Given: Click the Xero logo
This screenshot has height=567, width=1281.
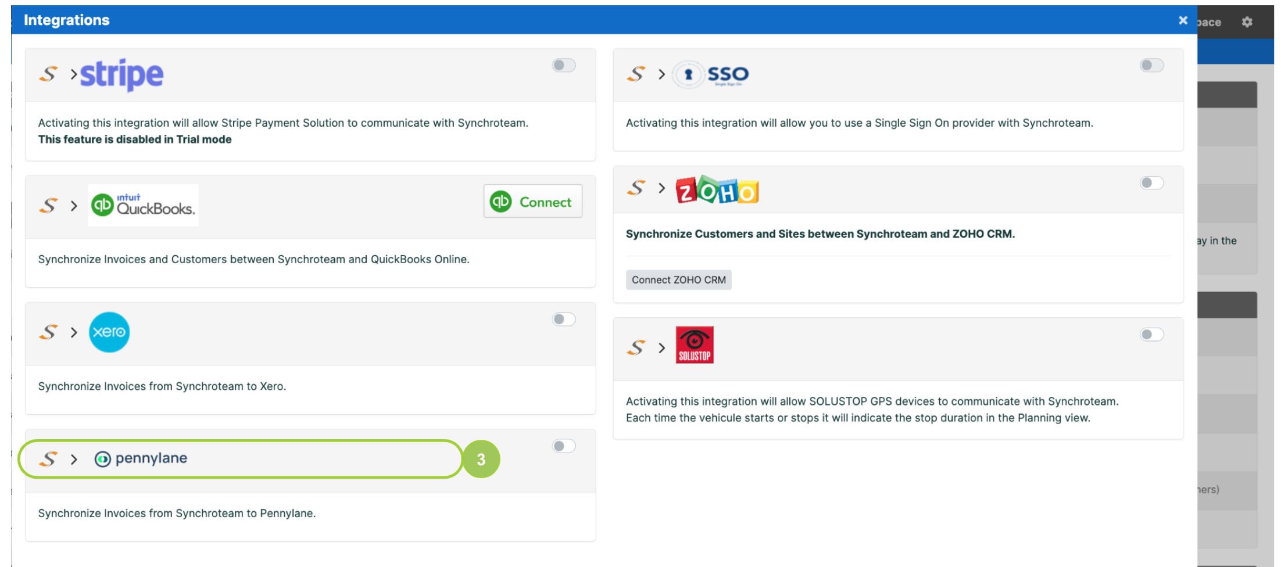Looking at the screenshot, I should click(x=109, y=332).
